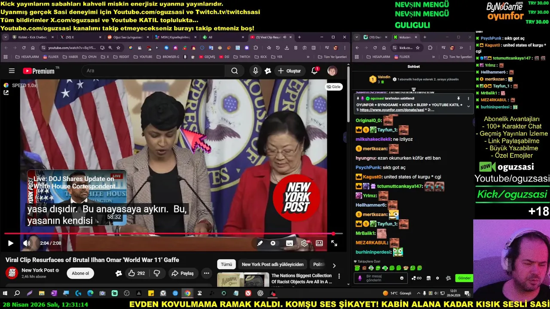Open tab search dropdown in YouTube window
Image resolution: width=550 pixels, height=309 pixels.
[x=5, y=37]
